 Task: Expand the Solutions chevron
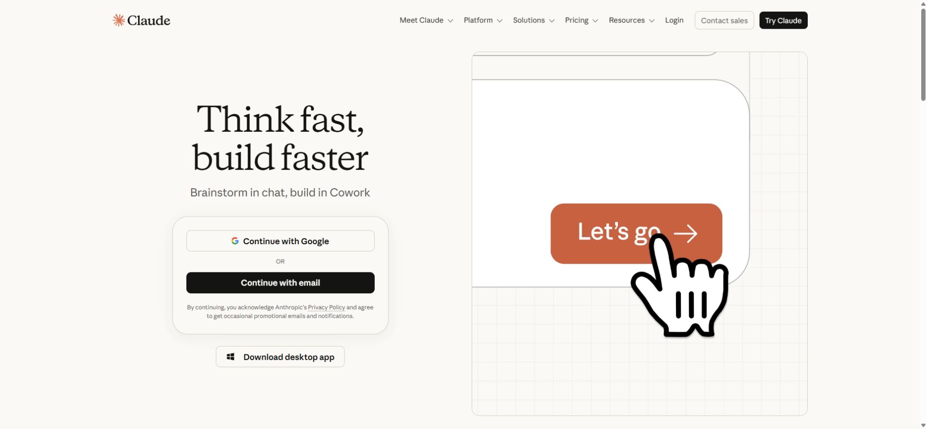(x=552, y=20)
